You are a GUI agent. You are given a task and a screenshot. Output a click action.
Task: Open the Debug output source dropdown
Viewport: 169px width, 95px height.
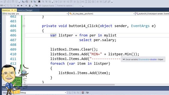[65, 93]
